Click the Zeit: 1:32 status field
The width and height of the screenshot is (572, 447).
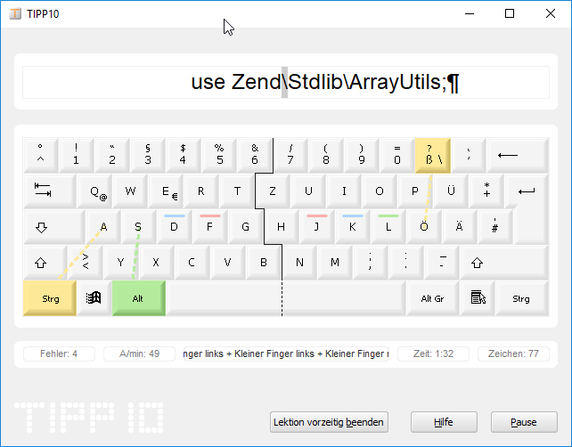[x=433, y=354]
